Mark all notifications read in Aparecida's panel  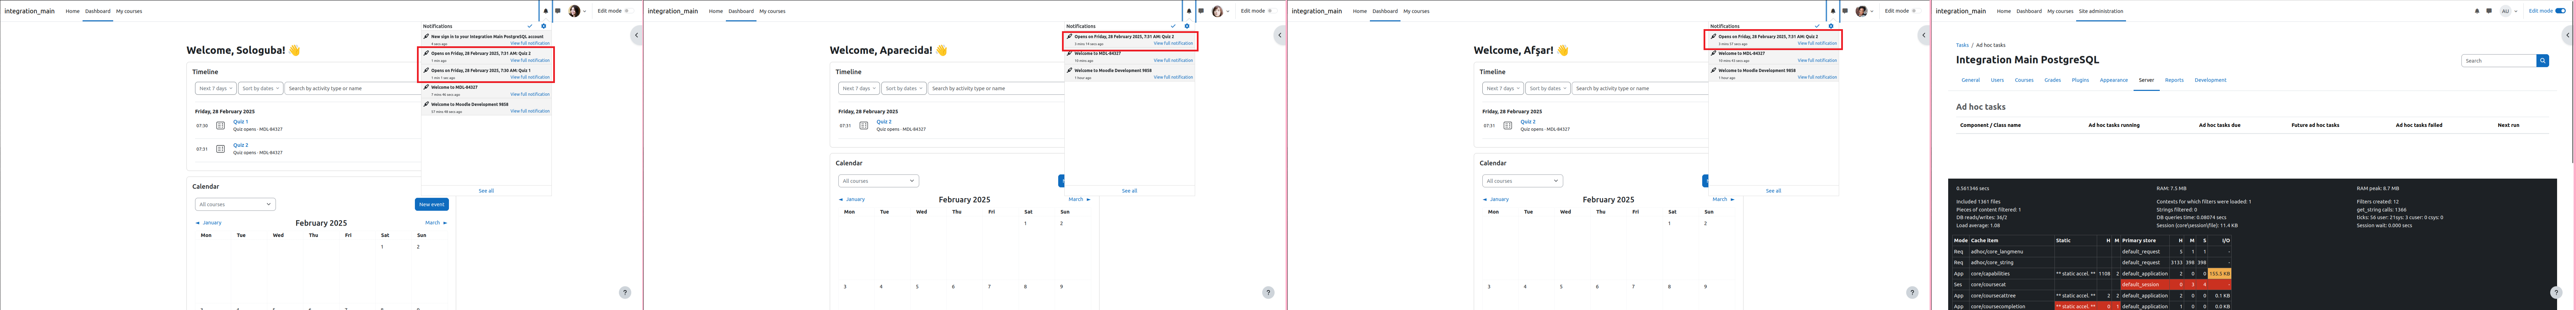pyautogui.click(x=1173, y=26)
